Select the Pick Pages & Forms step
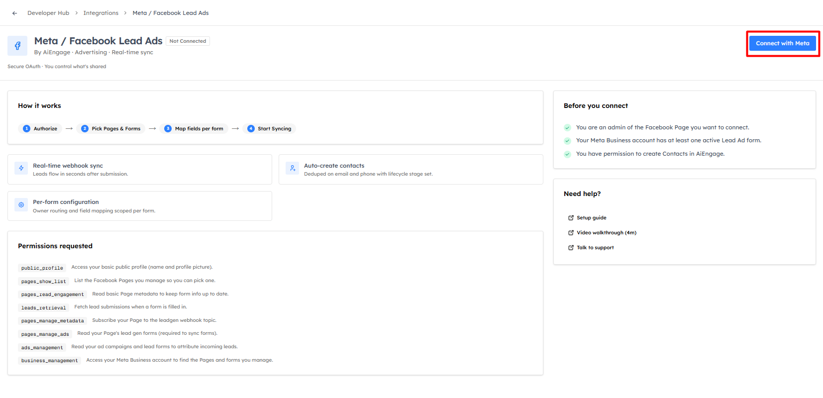 click(111, 128)
